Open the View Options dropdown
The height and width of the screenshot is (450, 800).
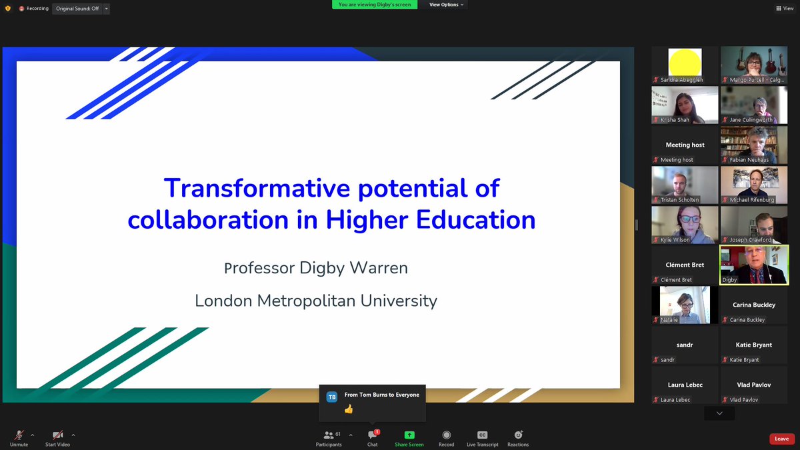446,5
